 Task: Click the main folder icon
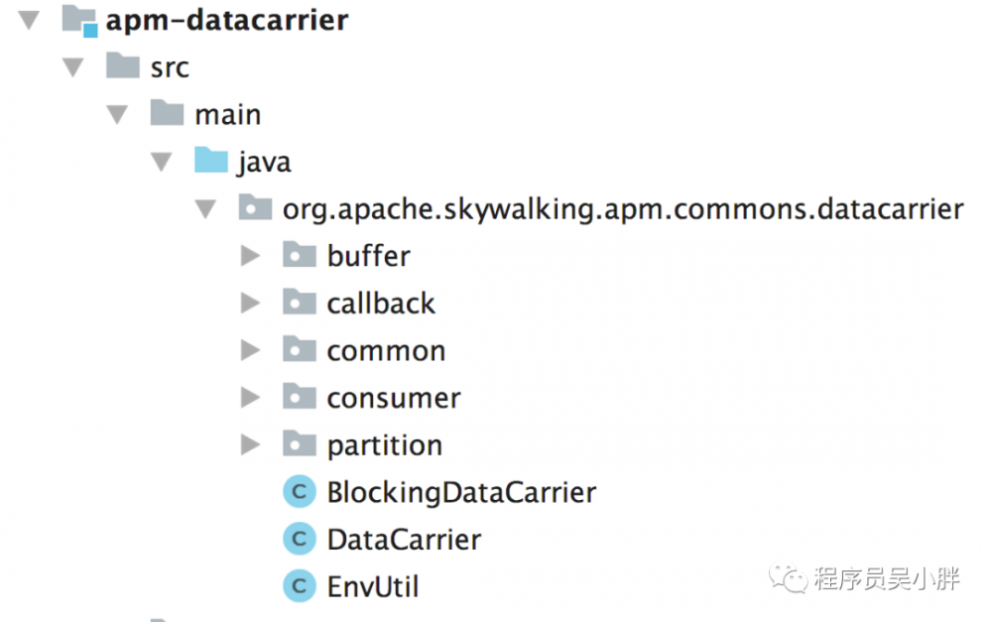(166, 113)
